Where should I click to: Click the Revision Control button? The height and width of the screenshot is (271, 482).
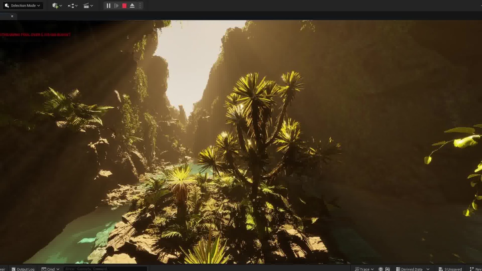click(476, 269)
